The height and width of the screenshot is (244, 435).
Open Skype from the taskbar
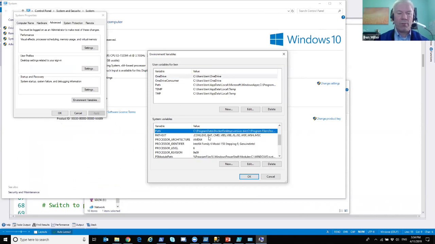(172, 240)
